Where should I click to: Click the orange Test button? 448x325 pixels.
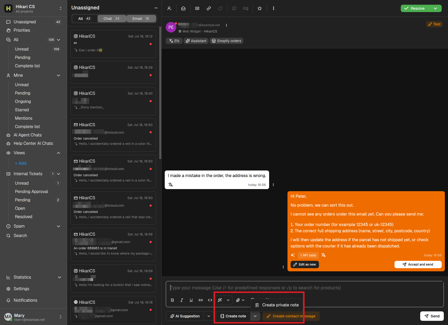[x=434, y=24]
